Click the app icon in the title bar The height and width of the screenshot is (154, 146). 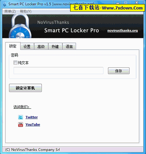5,4
